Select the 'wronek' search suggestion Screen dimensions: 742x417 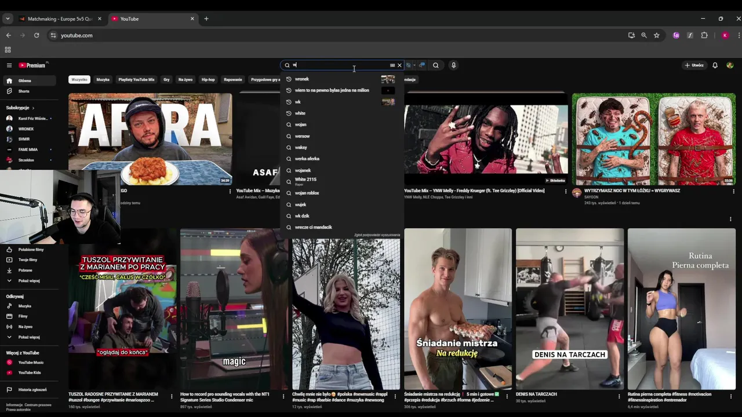click(x=342, y=79)
